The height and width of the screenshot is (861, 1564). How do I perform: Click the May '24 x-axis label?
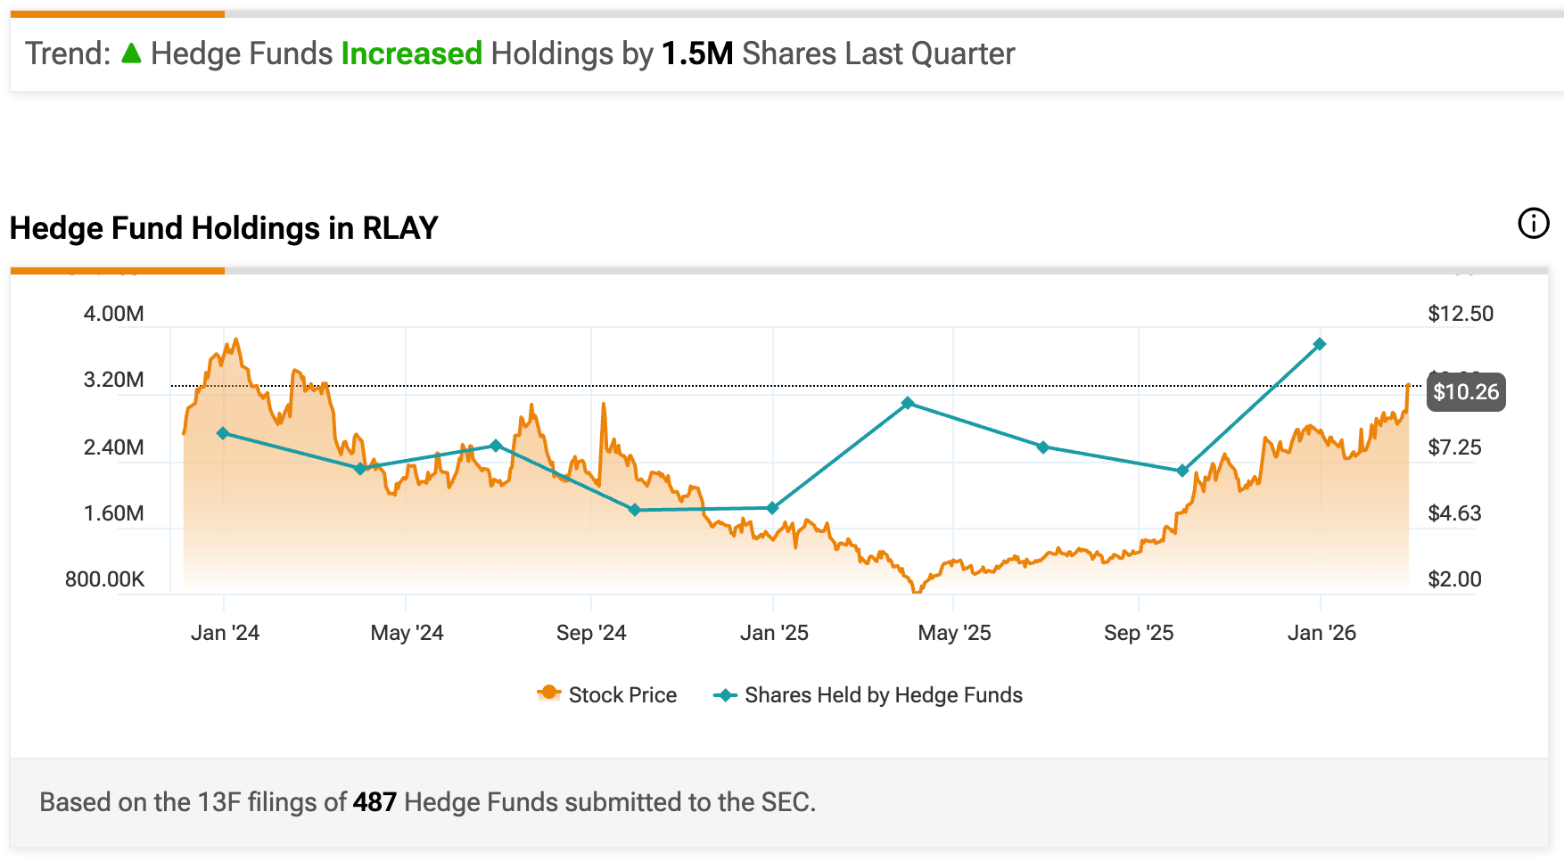[407, 633]
